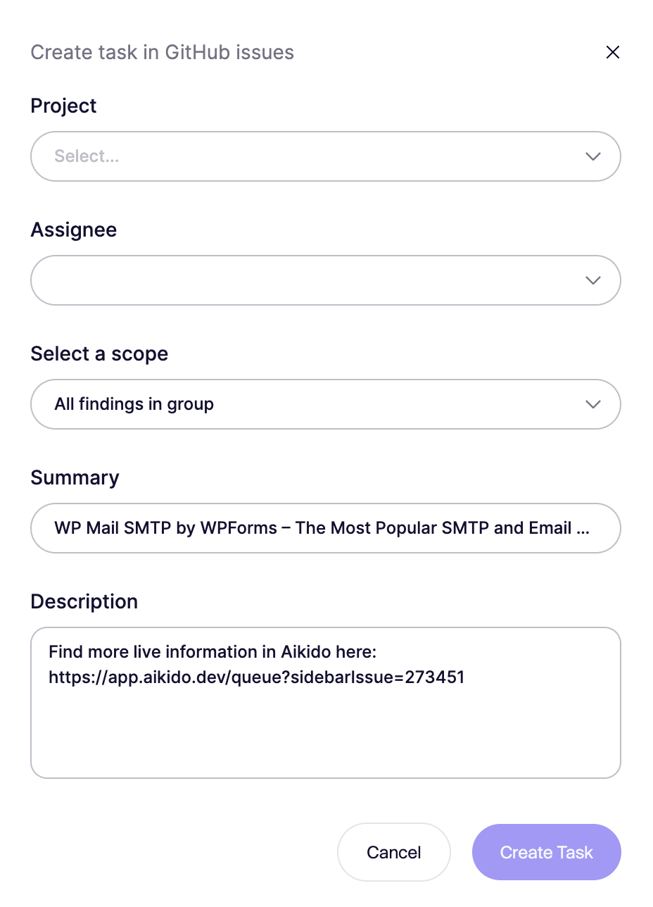Image resolution: width=653 pixels, height=907 pixels.
Task: Click the app.aikido.dev queue URL text
Action: [257, 677]
